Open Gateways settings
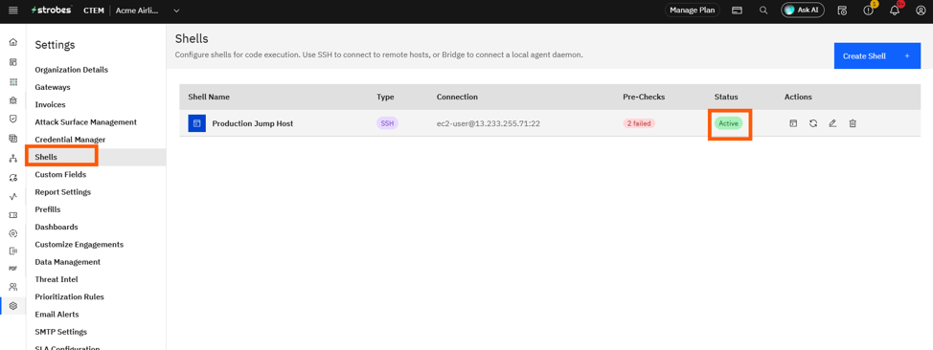This screenshot has width=933, height=350. click(53, 87)
